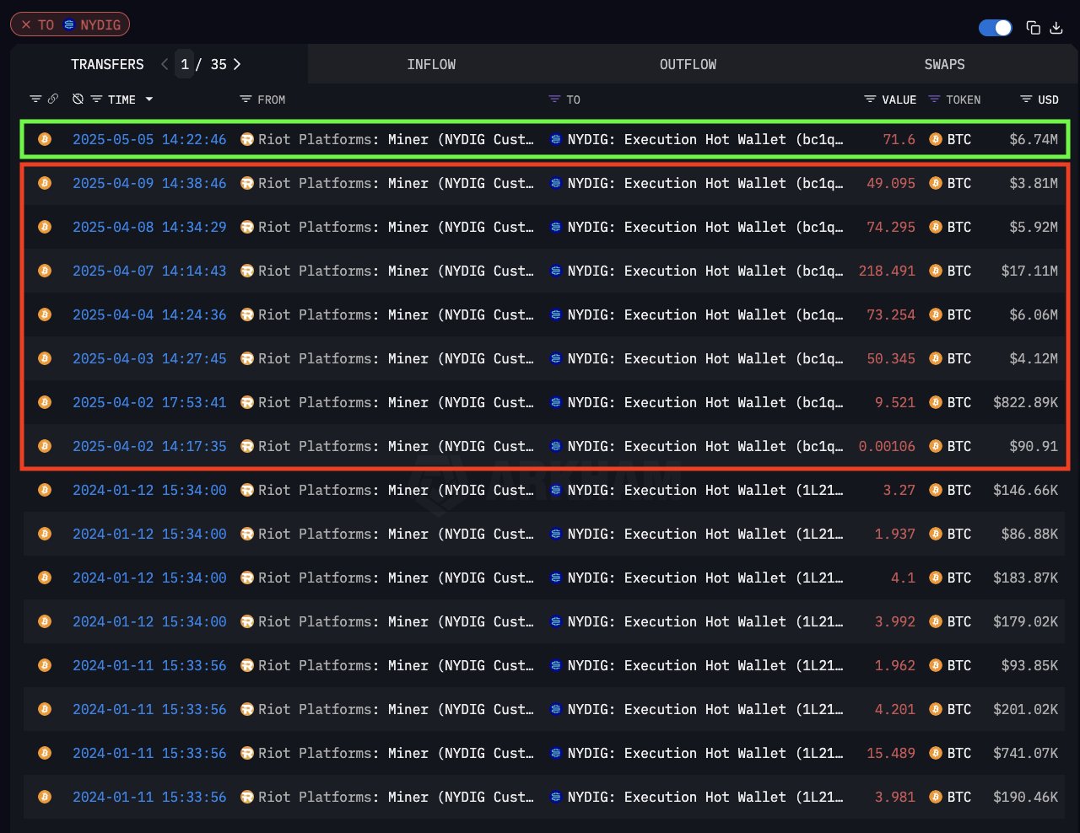Turn off the blue toggle switch
Image resolution: width=1080 pixels, height=833 pixels.
(995, 28)
